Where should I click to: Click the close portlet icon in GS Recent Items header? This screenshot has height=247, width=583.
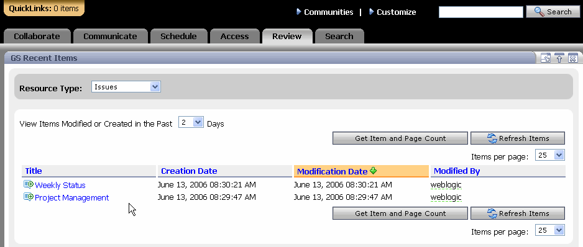tap(573, 58)
